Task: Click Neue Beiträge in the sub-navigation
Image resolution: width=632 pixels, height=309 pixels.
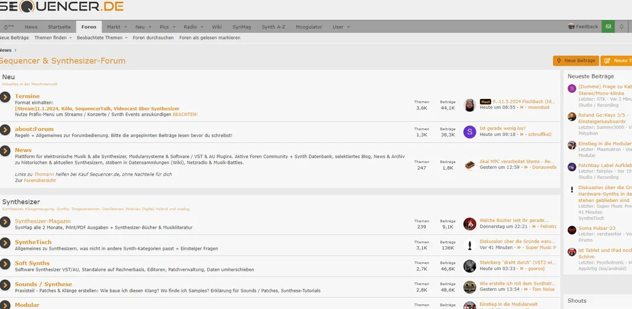Action: coord(14,38)
